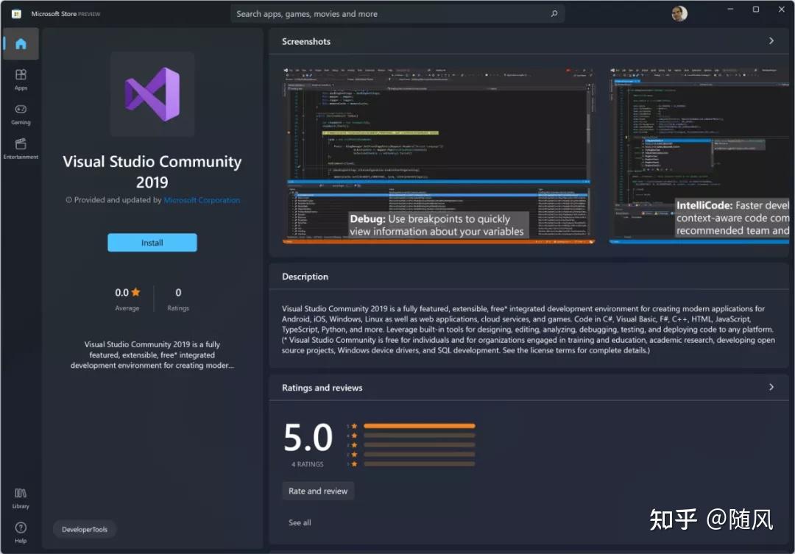Image resolution: width=795 pixels, height=554 pixels.
Task: Open the Help icon in sidebar
Action: [x=21, y=531]
